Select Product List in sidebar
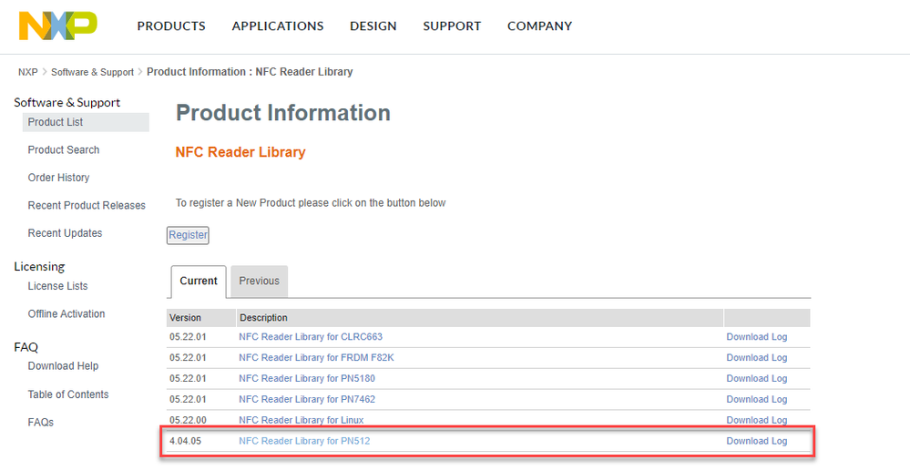Screen dimensions: 910x471 tap(56, 122)
